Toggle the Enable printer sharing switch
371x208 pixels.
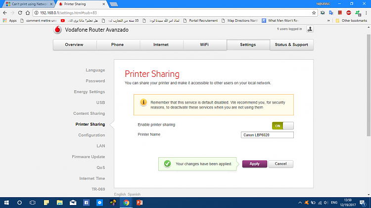283,126
